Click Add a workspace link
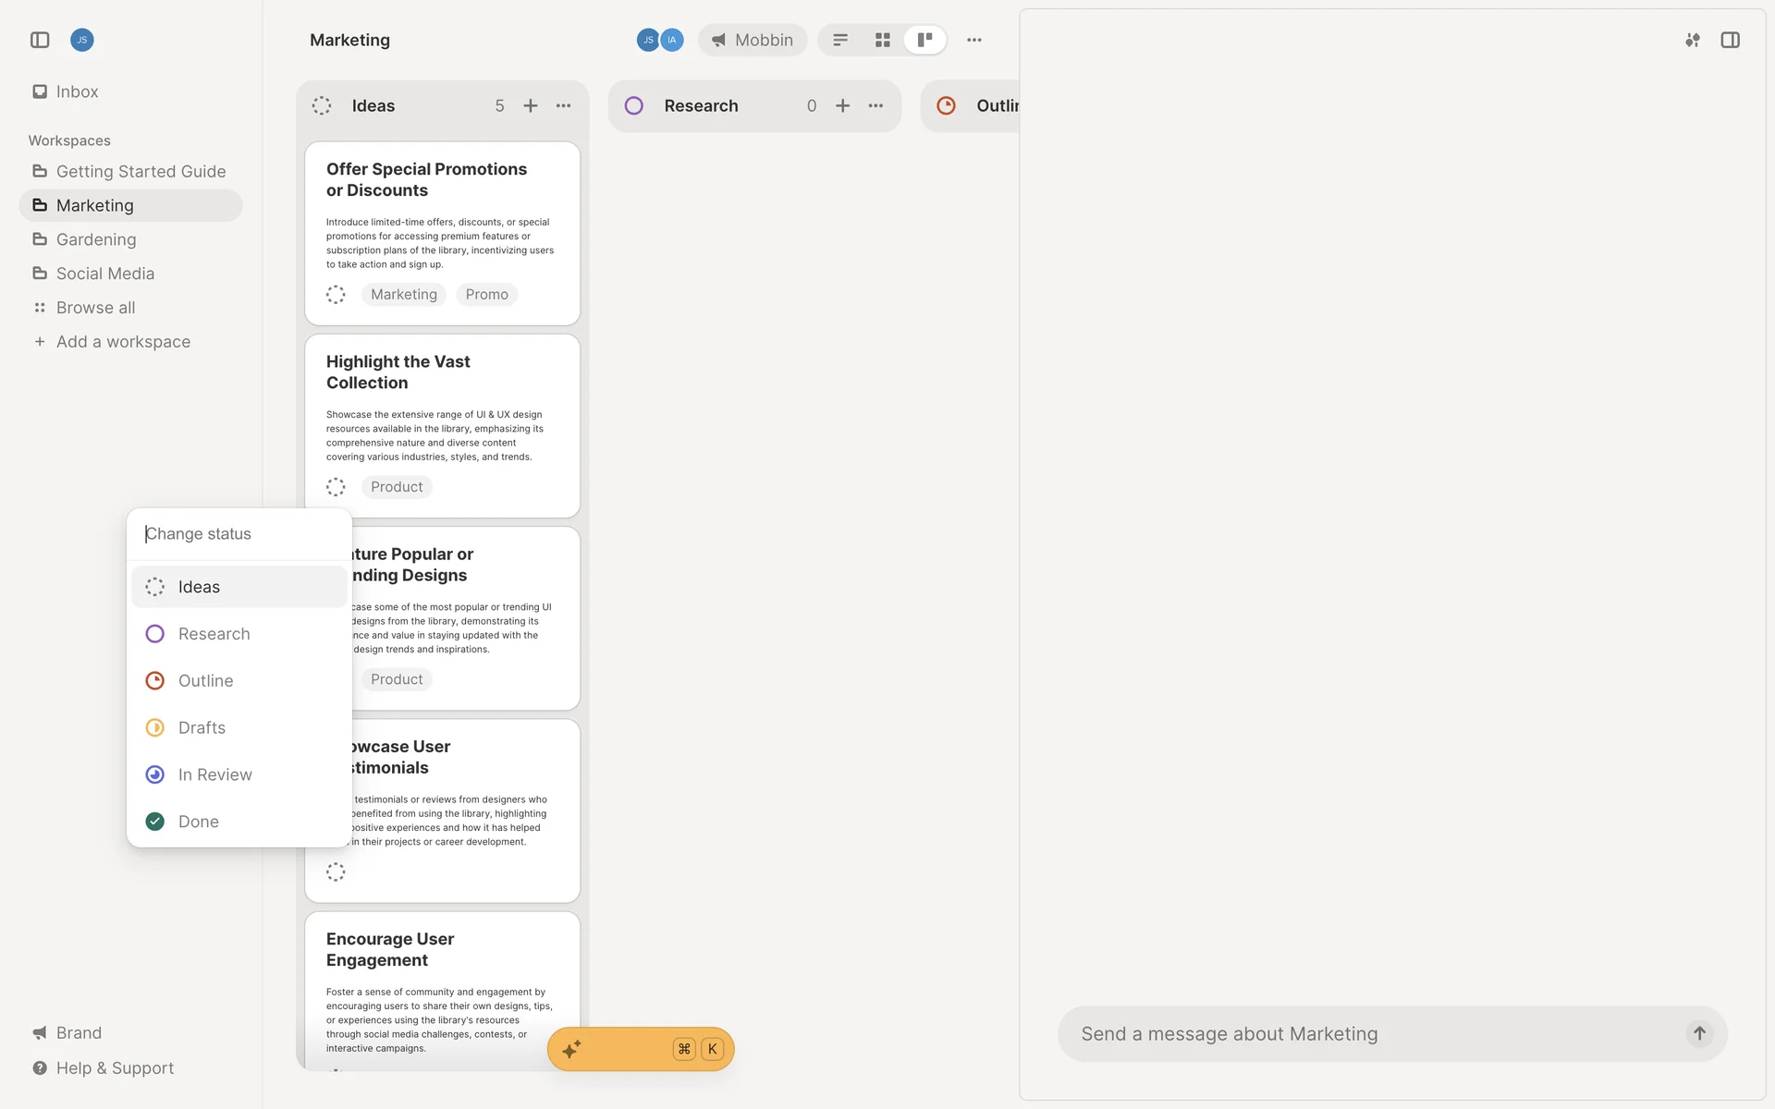The height and width of the screenshot is (1109, 1775). [123, 342]
